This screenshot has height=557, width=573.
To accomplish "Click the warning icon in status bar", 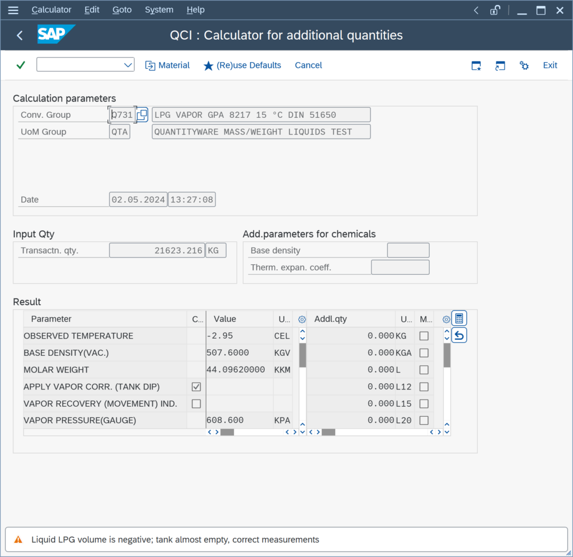I will pyautogui.click(x=18, y=540).
